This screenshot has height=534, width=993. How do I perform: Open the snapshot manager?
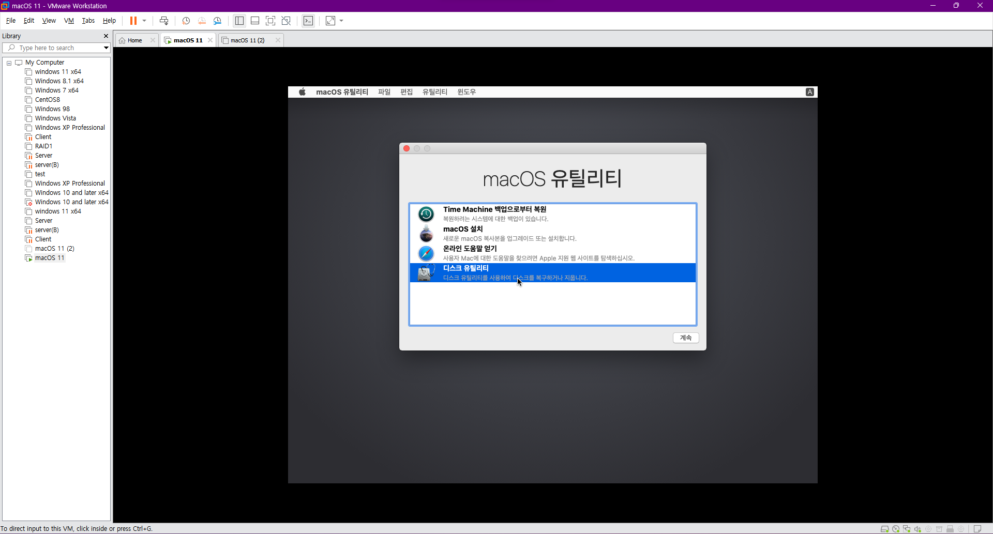(217, 21)
